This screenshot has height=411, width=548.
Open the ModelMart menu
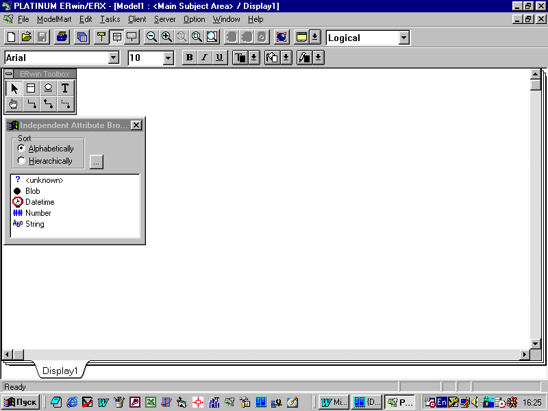54,19
